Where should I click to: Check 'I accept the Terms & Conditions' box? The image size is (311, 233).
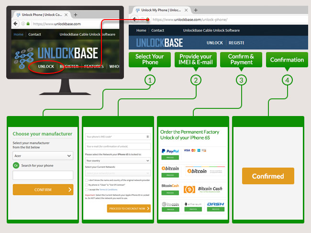(x=86, y=190)
